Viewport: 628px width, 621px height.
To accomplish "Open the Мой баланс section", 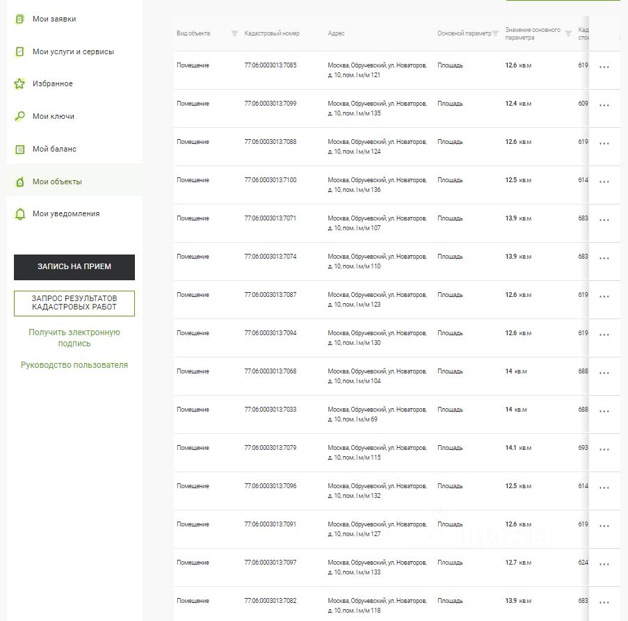I will pyautogui.click(x=54, y=149).
